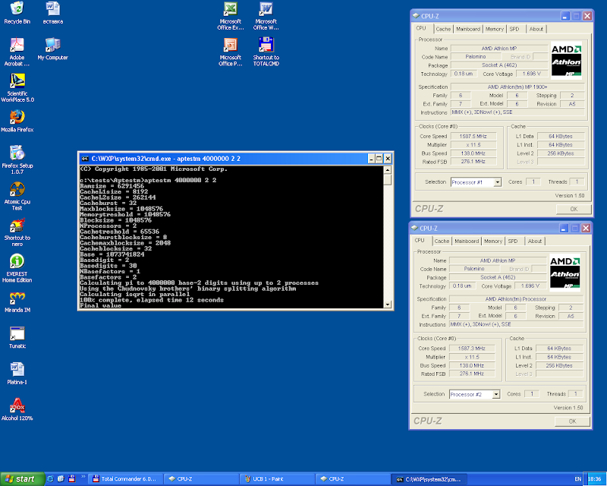Click Total Commander floppy quick launch icon
Image resolution: width=607 pixels, height=486 pixels.
pyautogui.click(x=71, y=479)
